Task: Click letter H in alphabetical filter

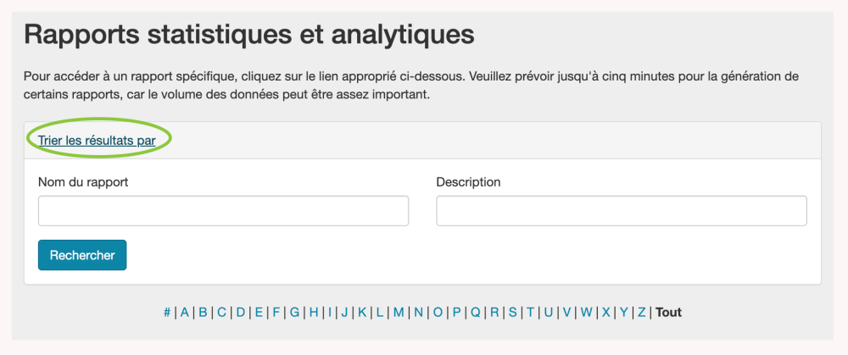Action: click(314, 312)
